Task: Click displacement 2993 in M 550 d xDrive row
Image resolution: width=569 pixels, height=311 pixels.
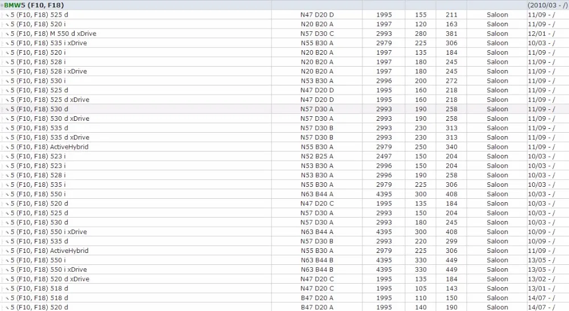Action: tap(384, 34)
